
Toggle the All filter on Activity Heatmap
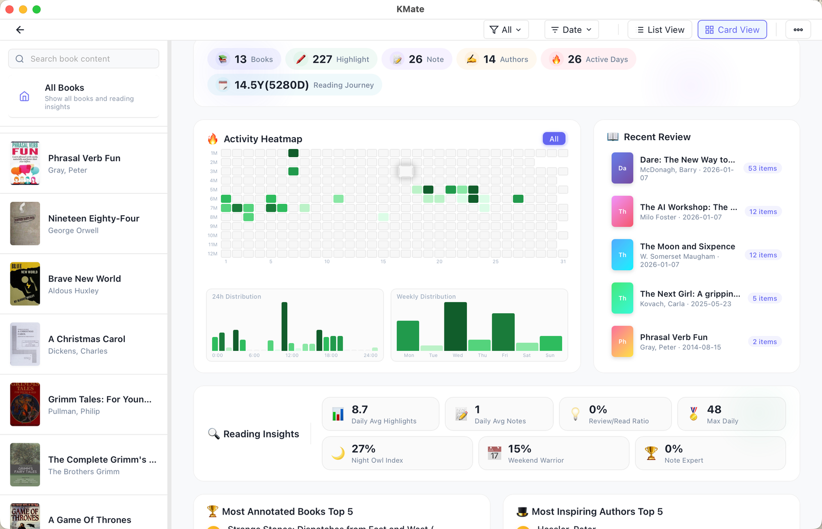[x=554, y=139]
